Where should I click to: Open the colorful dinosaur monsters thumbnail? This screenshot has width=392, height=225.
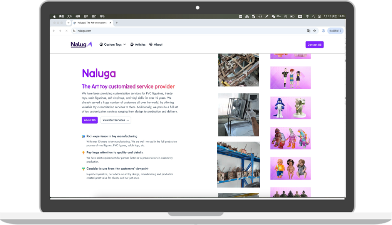pos(290,138)
